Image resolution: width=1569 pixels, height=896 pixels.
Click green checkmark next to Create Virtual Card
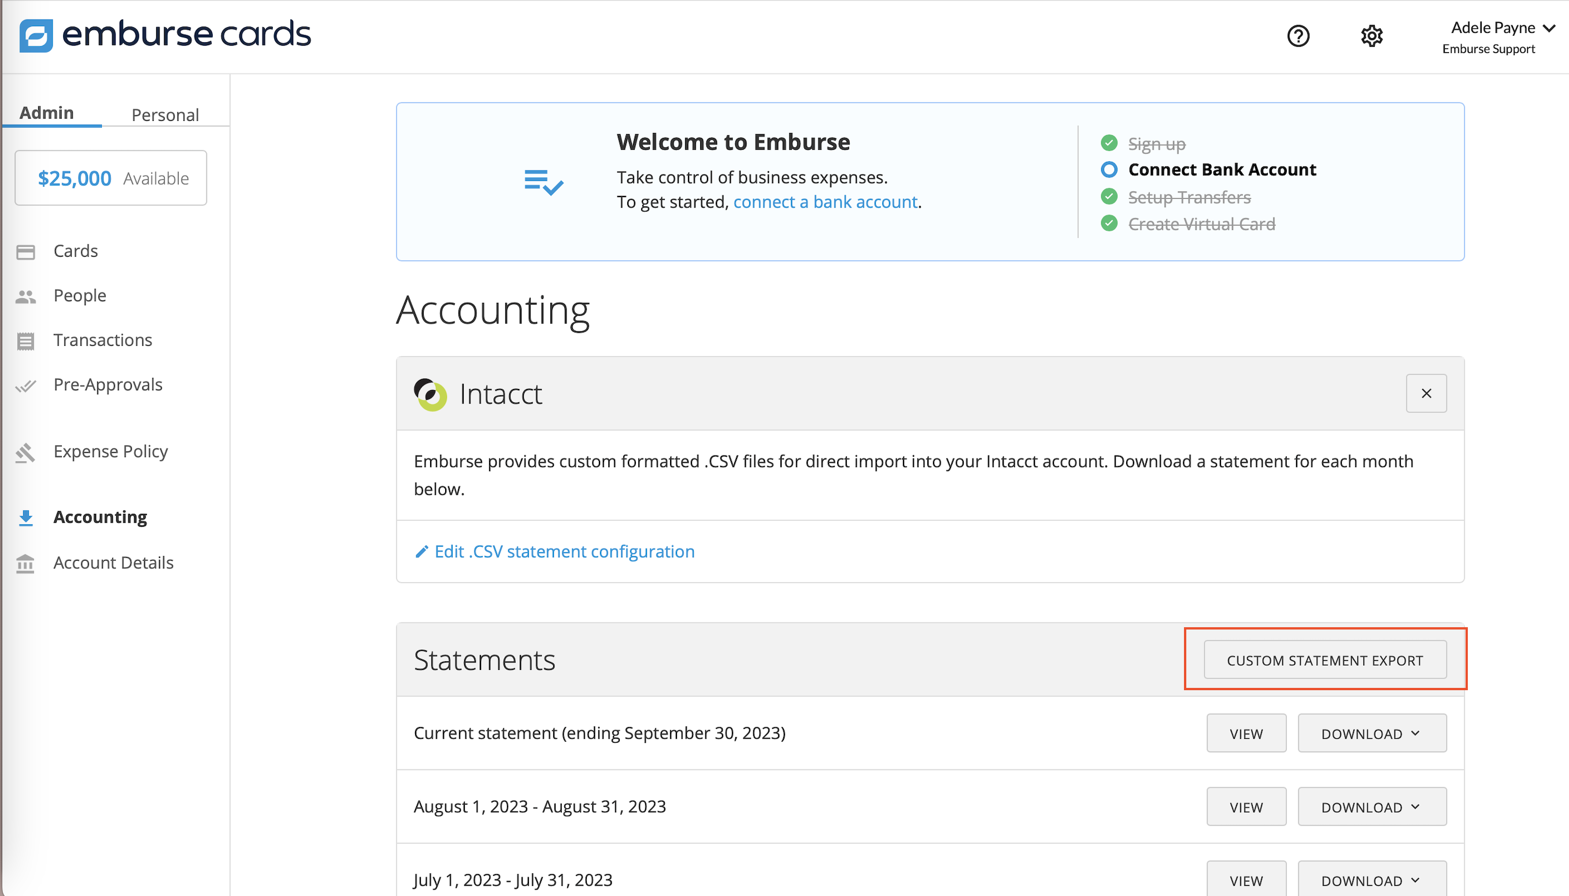pyautogui.click(x=1109, y=223)
